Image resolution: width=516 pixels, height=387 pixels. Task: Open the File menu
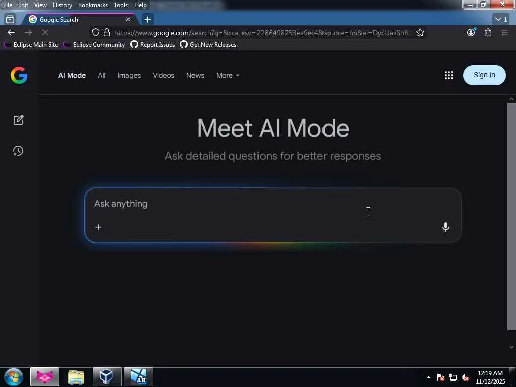[7, 5]
